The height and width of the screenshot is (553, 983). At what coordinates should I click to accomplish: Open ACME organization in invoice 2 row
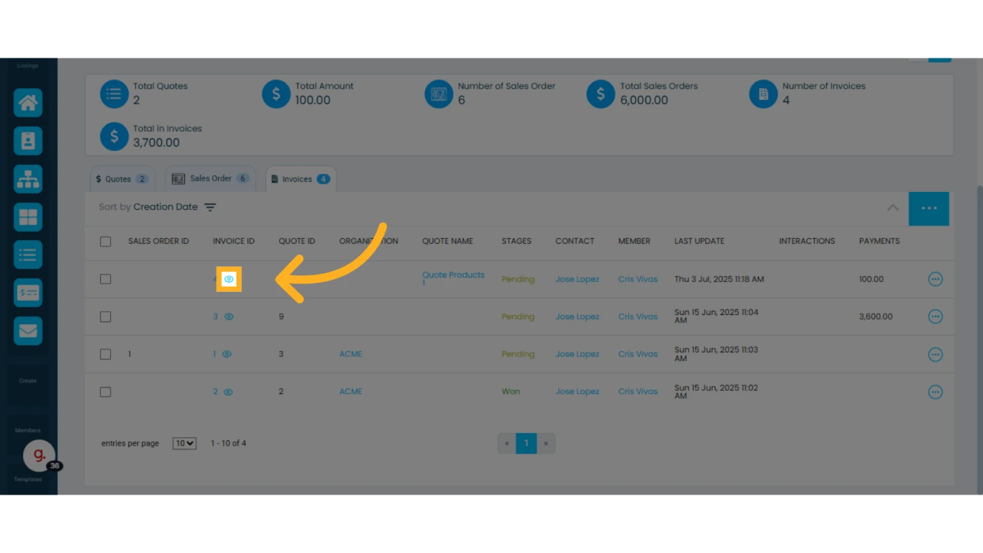[x=351, y=392]
